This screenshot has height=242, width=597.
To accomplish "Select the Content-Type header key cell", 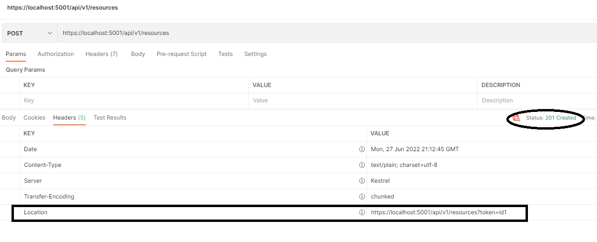I will coord(193,165).
